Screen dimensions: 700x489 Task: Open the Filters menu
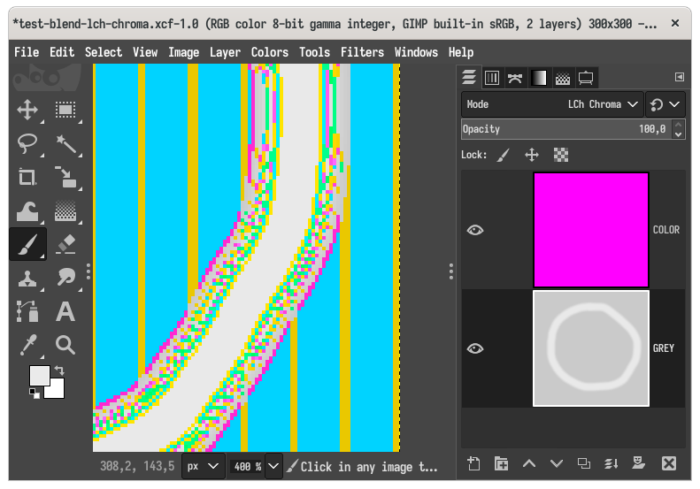click(362, 52)
